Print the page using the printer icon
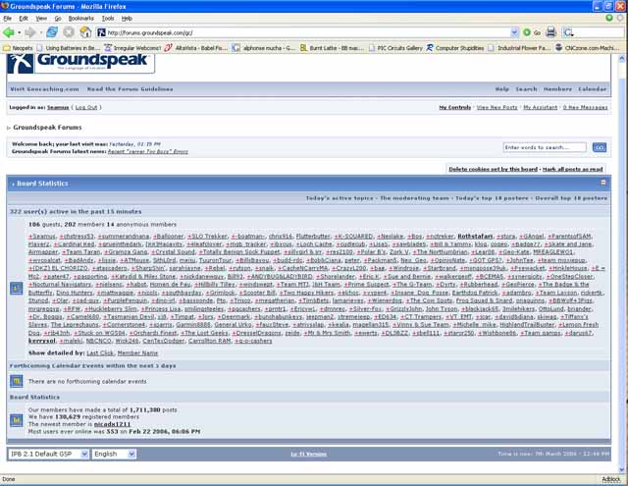The image size is (628, 486). pyautogui.click(x=551, y=32)
